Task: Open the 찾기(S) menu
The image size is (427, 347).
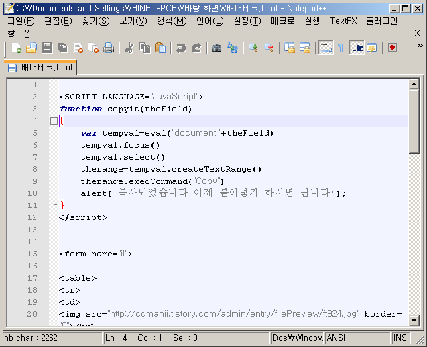Action: (96, 21)
